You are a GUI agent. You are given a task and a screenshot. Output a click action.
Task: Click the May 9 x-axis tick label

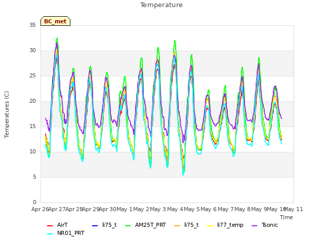tap(259, 209)
